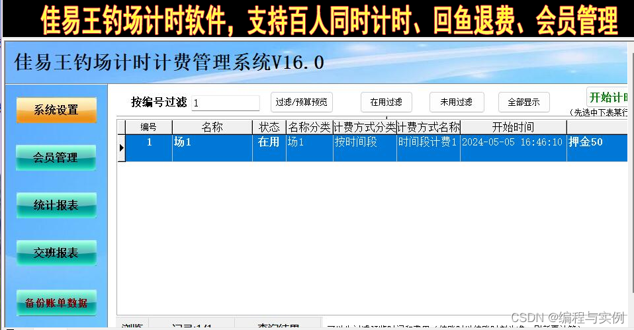Click the 全部显示 button

click(524, 103)
